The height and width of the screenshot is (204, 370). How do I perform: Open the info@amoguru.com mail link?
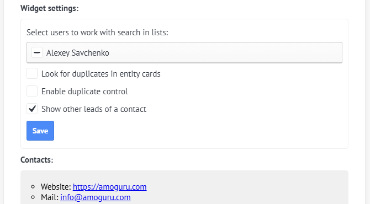tap(96, 197)
